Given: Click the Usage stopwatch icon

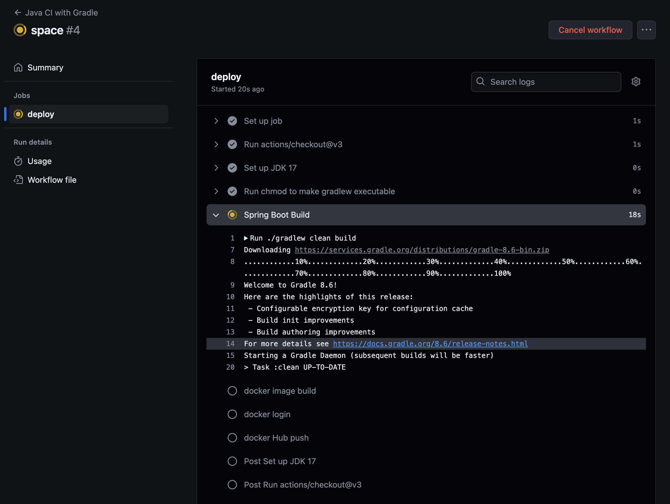Looking at the screenshot, I should (18, 161).
